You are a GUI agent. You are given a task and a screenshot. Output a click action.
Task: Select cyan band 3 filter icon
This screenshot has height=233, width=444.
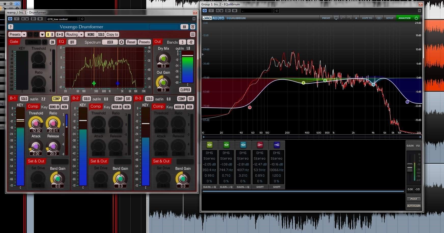coord(243,145)
